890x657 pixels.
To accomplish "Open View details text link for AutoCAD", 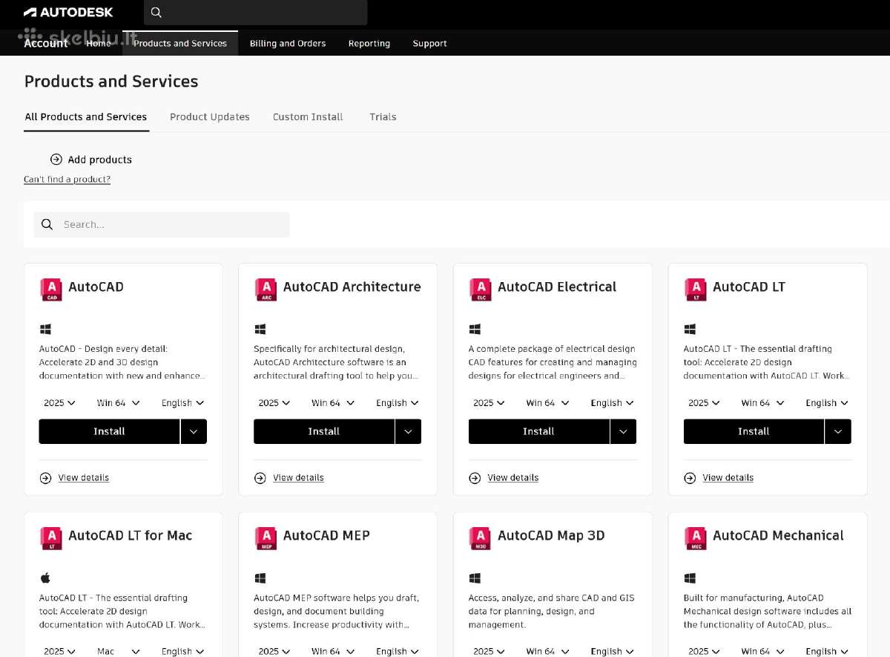I will [84, 478].
